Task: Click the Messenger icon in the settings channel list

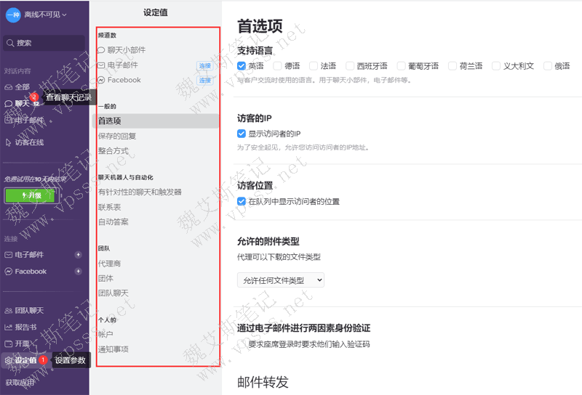Action: (101, 80)
